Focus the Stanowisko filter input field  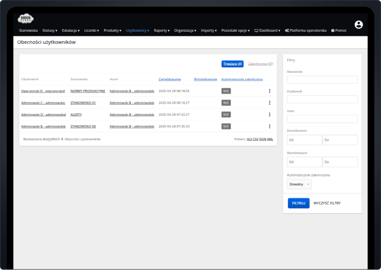[322, 80]
